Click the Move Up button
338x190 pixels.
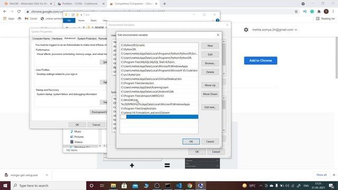pyautogui.click(x=210, y=85)
